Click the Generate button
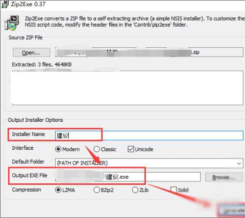This screenshot has height=218, width=245. (232, 210)
